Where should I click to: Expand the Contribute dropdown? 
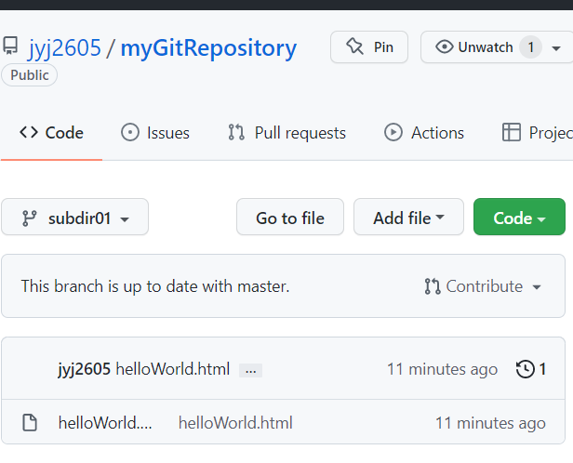(x=483, y=286)
